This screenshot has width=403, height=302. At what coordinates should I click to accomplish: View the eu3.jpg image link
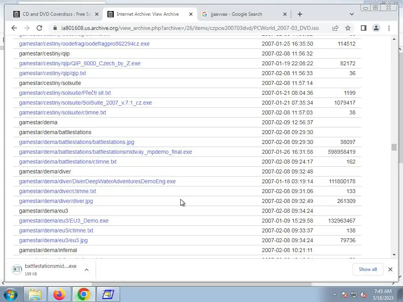[53, 240]
